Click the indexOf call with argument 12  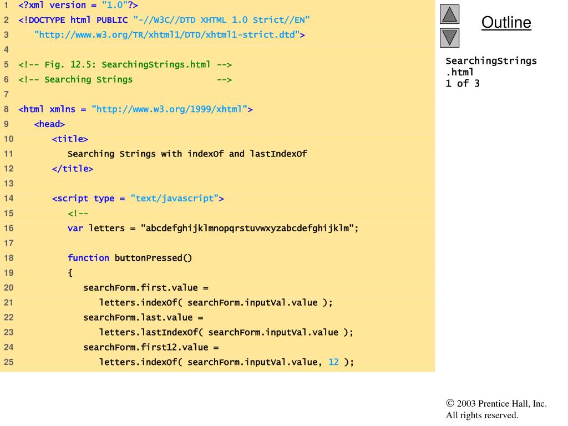(226, 362)
